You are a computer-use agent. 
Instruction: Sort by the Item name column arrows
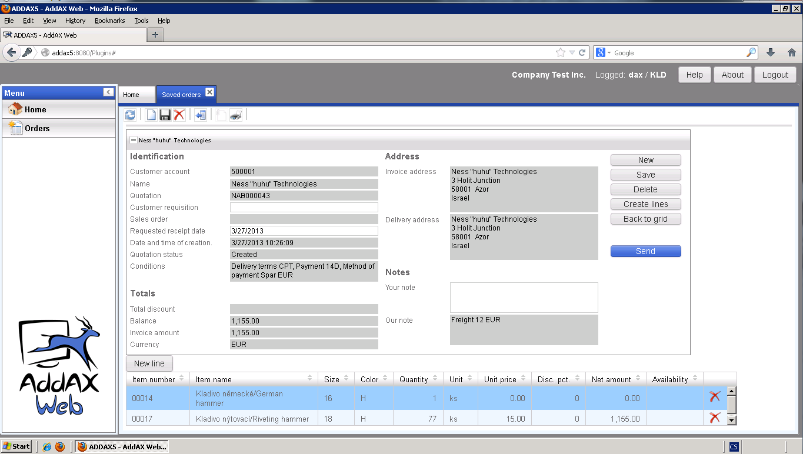coord(309,378)
